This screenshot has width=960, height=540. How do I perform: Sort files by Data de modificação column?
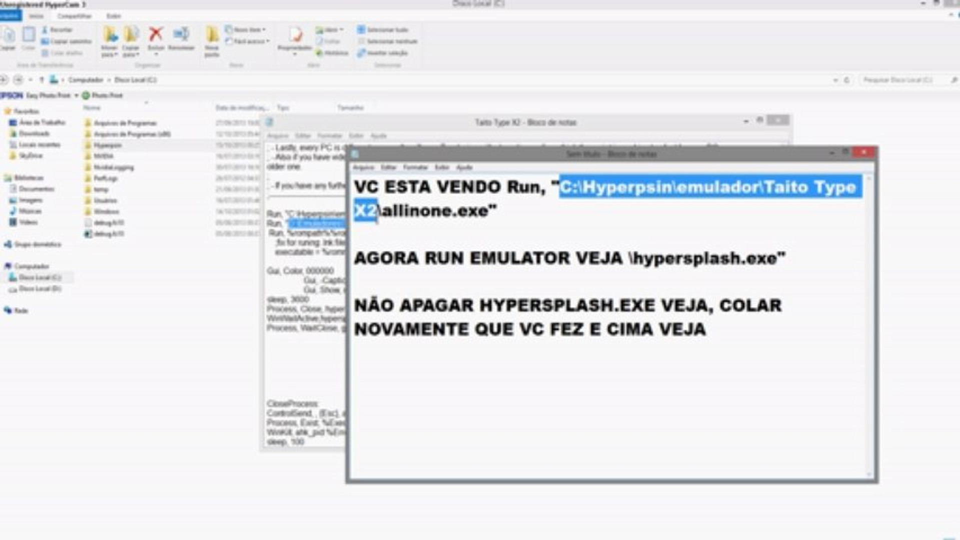[242, 107]
